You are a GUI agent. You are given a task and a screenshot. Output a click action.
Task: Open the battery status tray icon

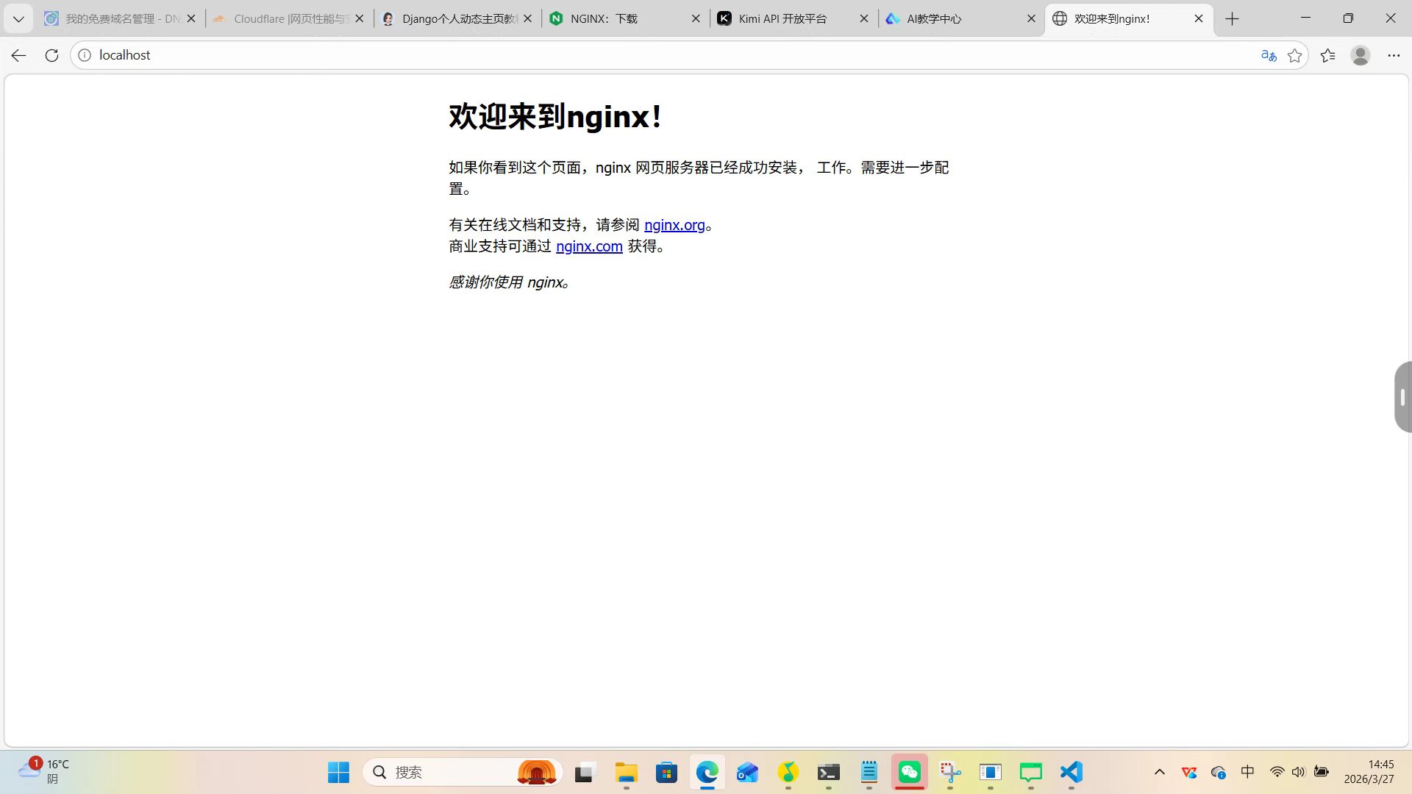(x=1322, y=772)
